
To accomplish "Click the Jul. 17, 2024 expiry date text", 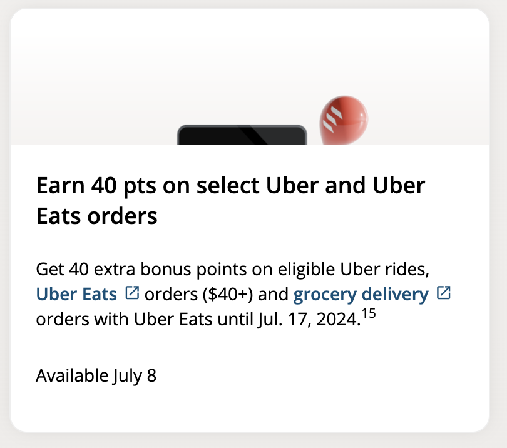I will pyautogui.click(x=310, y=318).
